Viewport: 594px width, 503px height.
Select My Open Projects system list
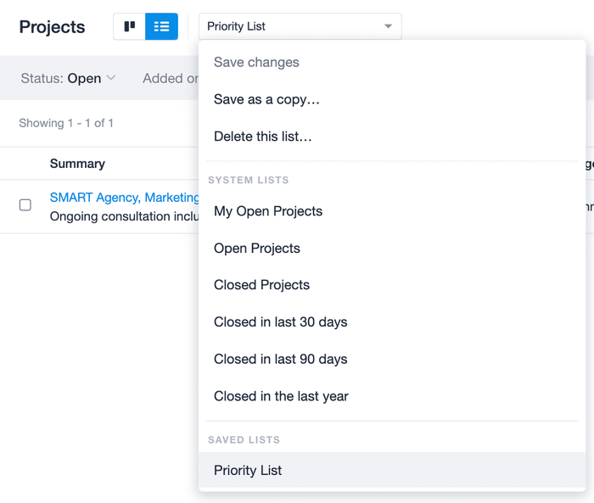click(268, 211)
